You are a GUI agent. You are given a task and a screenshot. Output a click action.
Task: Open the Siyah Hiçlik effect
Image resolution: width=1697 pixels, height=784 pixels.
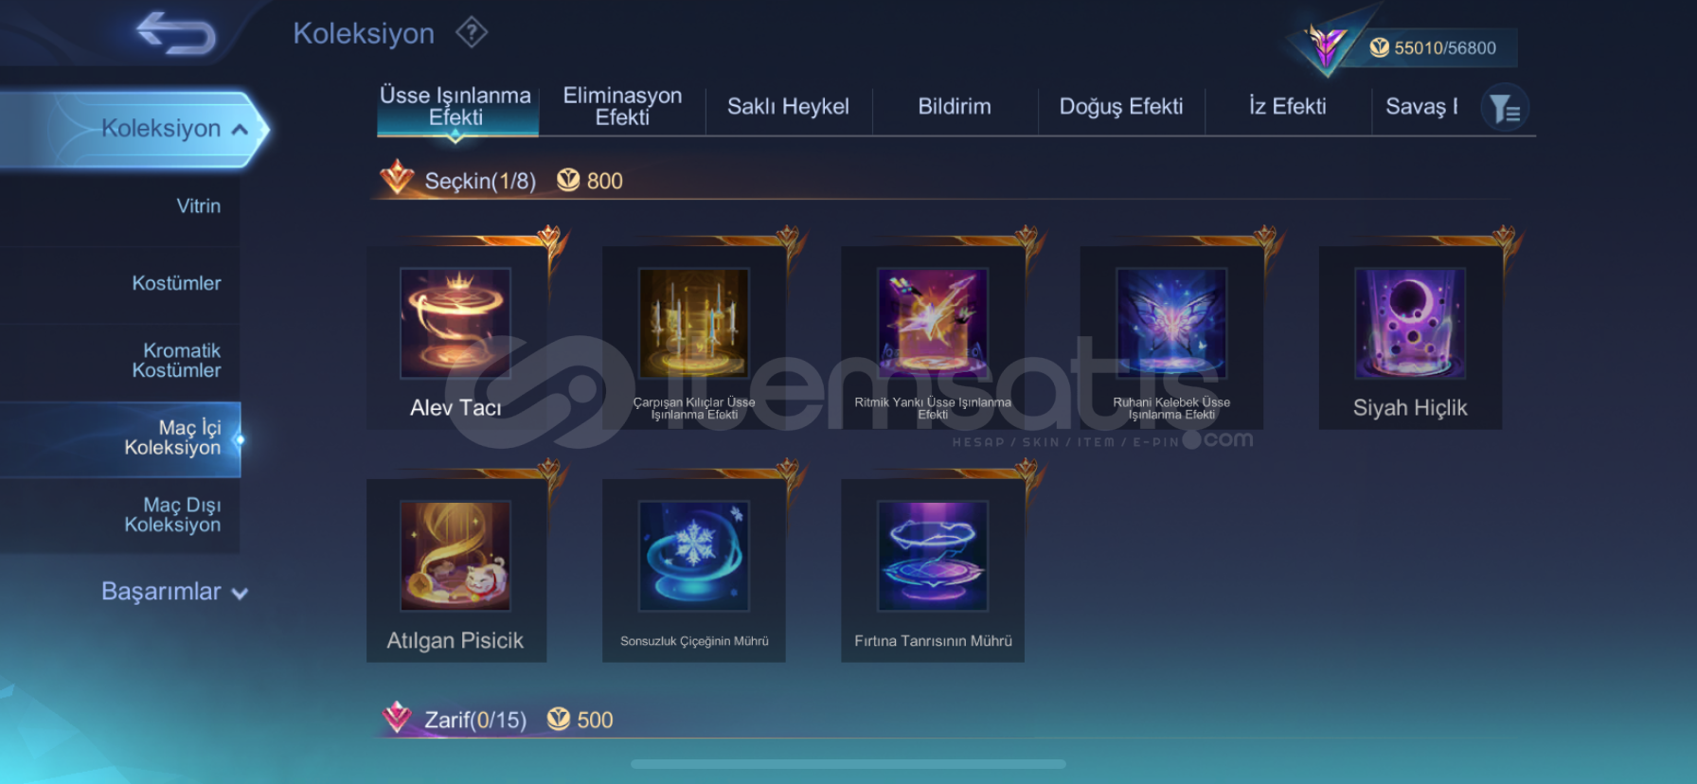coord(1410,338)
